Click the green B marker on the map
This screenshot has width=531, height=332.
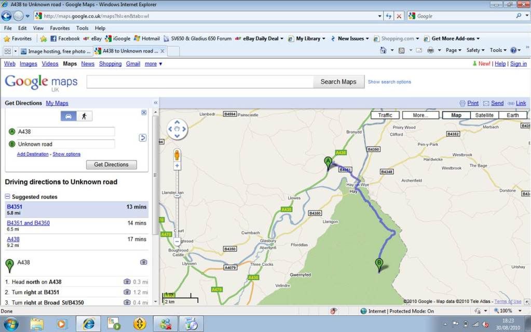(x=379, y=265)
